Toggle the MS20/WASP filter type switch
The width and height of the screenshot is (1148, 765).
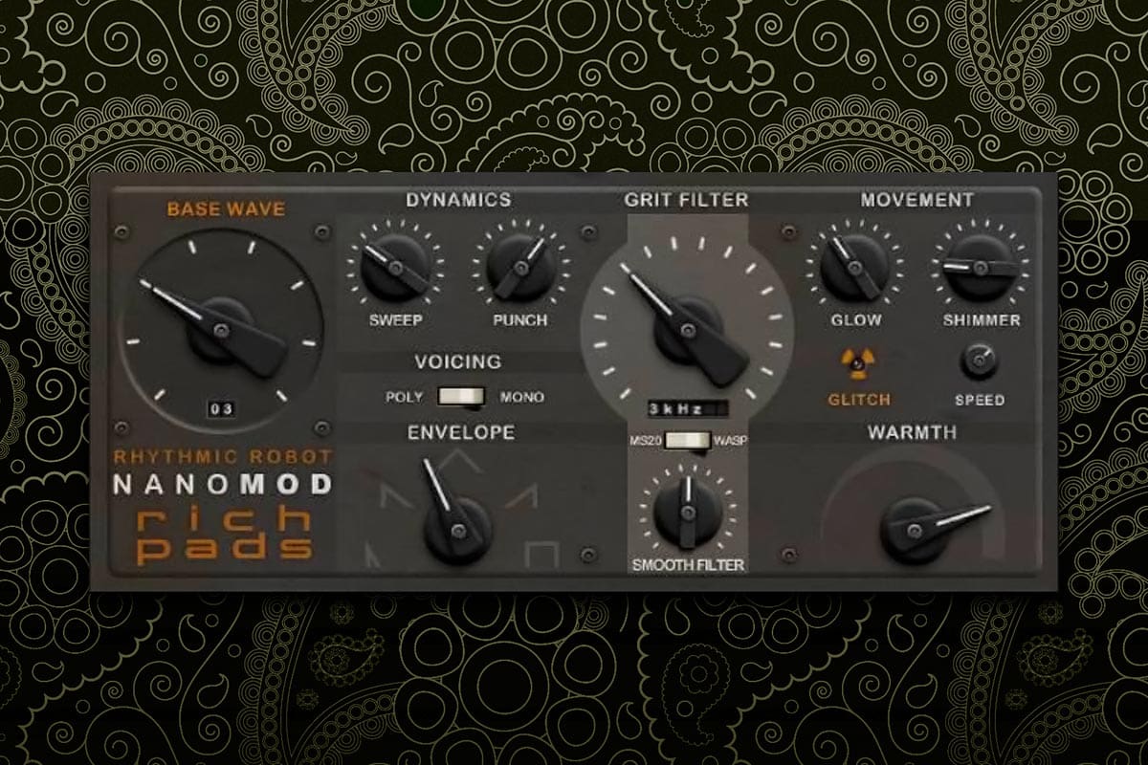point(687,440)
